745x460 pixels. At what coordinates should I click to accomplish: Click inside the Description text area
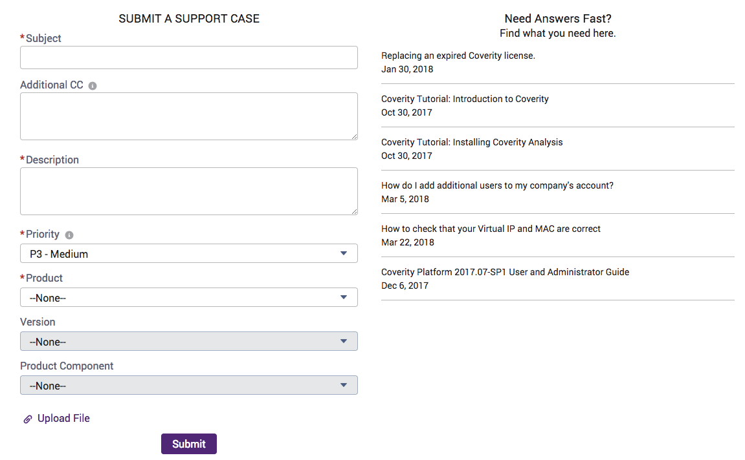pyautogui.click(x=189, y=191)
